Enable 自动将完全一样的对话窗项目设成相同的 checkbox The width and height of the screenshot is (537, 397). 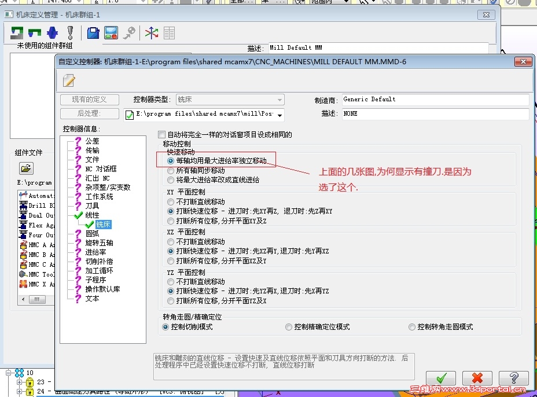click(161, 135)
